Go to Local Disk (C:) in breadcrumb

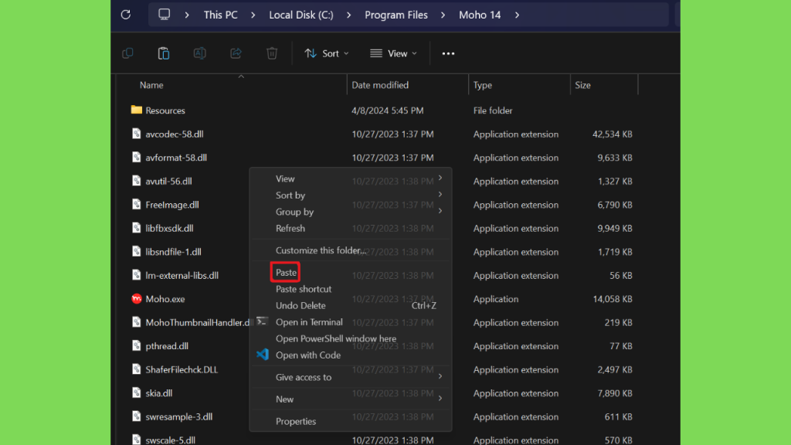point(301,15)
